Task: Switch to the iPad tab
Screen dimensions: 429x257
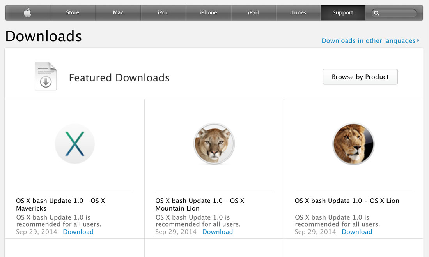Action: (x=253, y=13)
